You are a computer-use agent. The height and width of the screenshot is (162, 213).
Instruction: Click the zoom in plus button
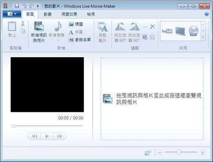(203, 153)
